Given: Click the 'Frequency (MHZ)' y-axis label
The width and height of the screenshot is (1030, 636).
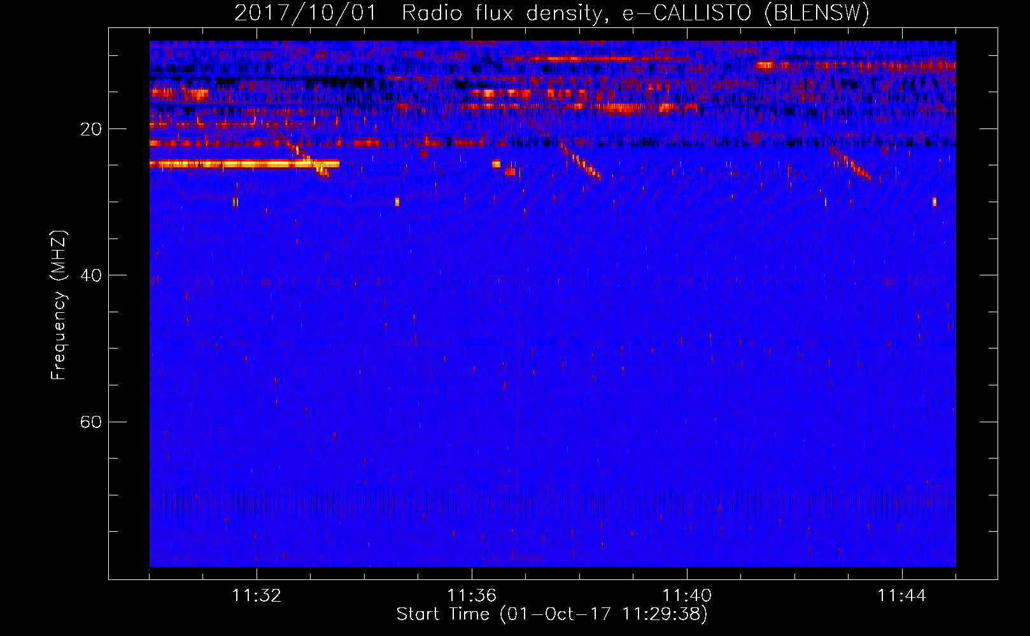Looking at the screenshot, I should pyautogui.click(x=59, y=305).
